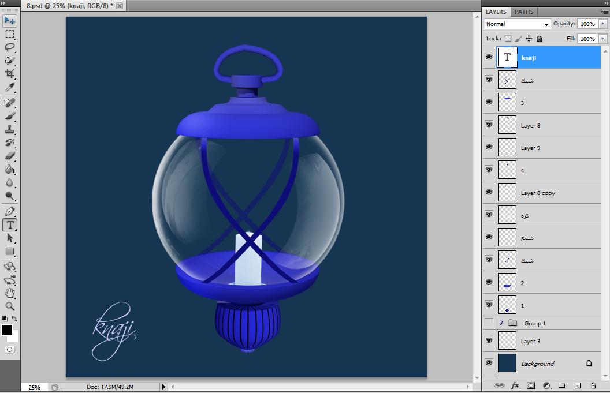Add a layer mask from panel footer
The width and height of the screenshot is (610, 393).
[x=531, y=385]
